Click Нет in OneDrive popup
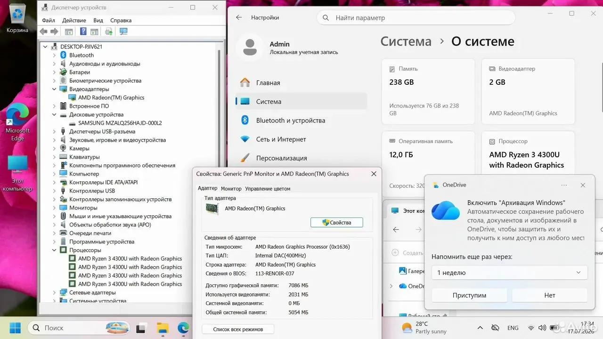The height and width of the screenshot is (339, 603). point(550,295)
